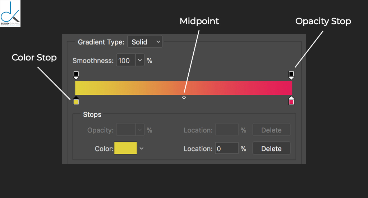Open the Color swatch dropdown arrow
The width and height of the screenshot is (368, 198).
tap(141, 148)
